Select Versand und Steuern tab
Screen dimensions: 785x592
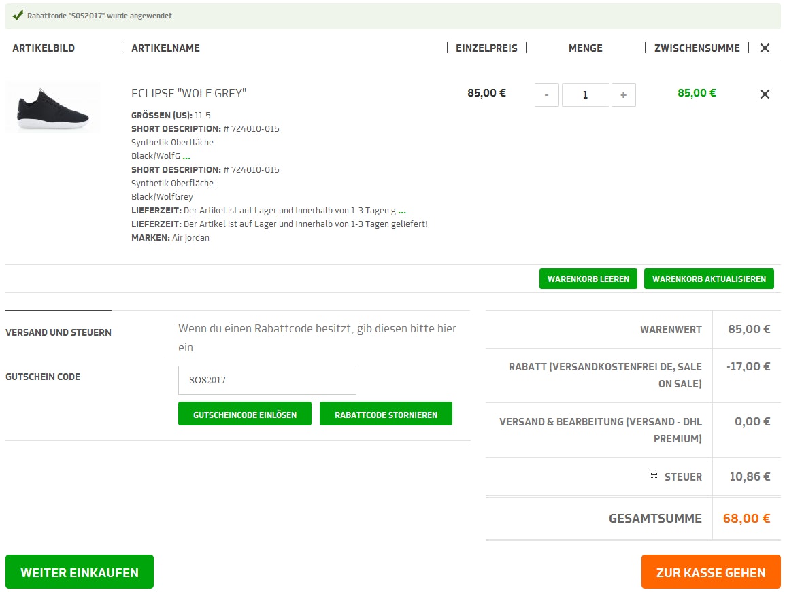point(59,333)
